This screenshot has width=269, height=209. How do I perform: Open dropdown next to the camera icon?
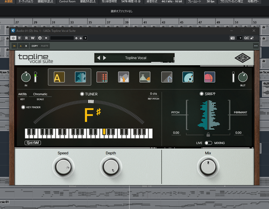[240, 38]
